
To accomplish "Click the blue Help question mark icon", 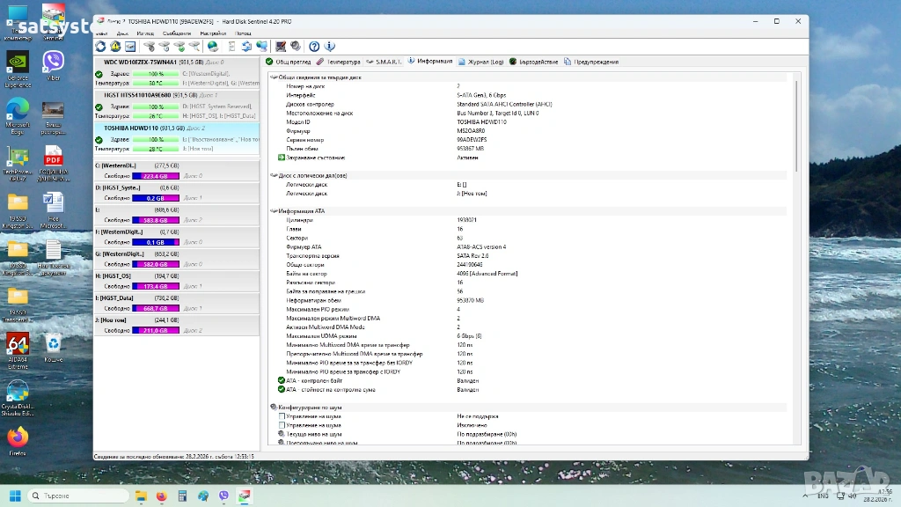I will [x=314, y=47].
